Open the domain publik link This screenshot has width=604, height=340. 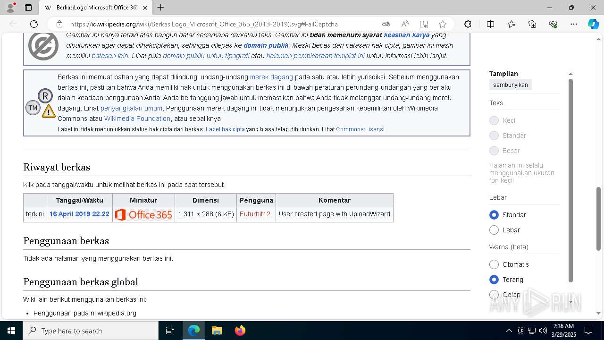(x=266, y=45)
